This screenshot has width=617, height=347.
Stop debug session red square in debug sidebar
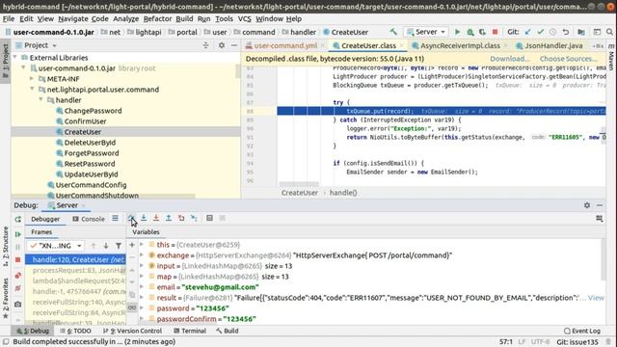tap(18, 259)
